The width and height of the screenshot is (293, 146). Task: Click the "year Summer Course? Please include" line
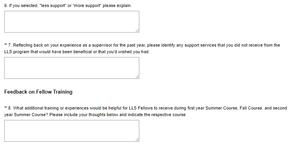pos(96,115)
